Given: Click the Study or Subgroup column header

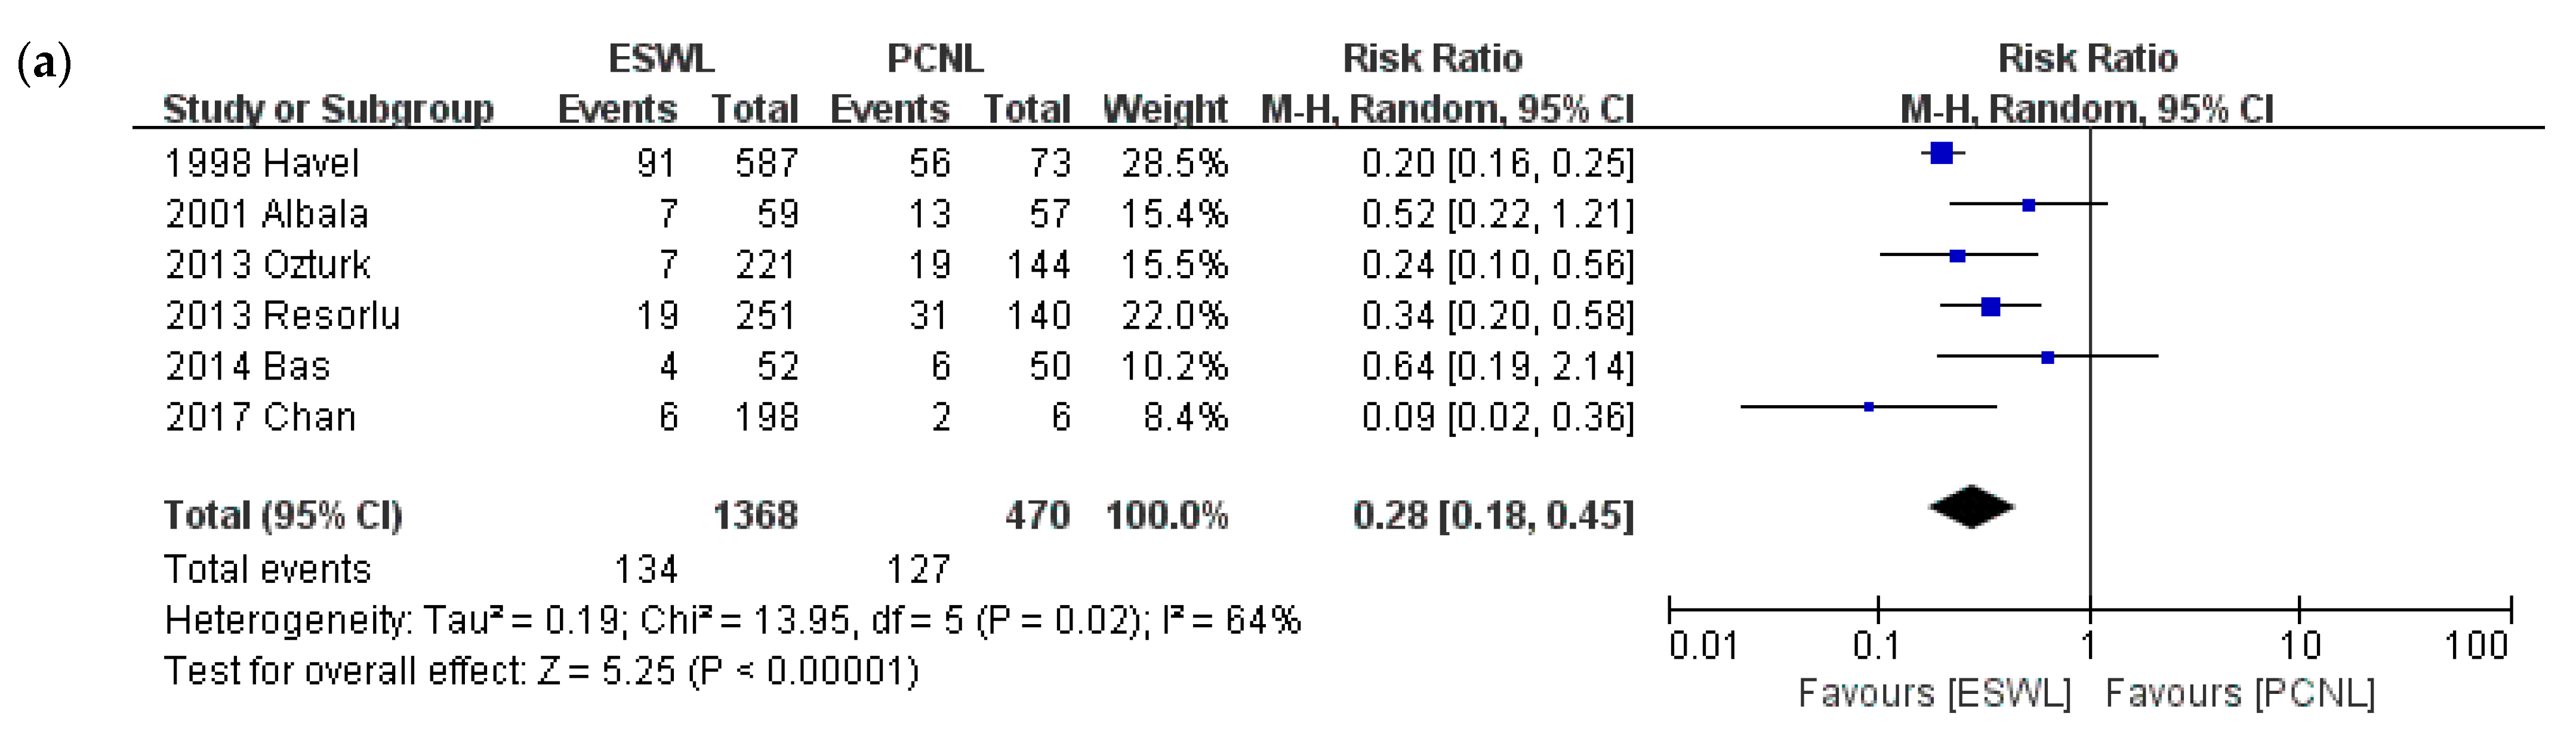Looking at the screenshot, I should [x=328, y=109].
